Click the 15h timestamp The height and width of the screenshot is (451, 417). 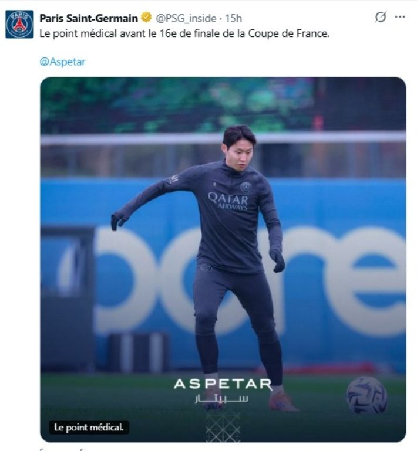coord(234,18)
